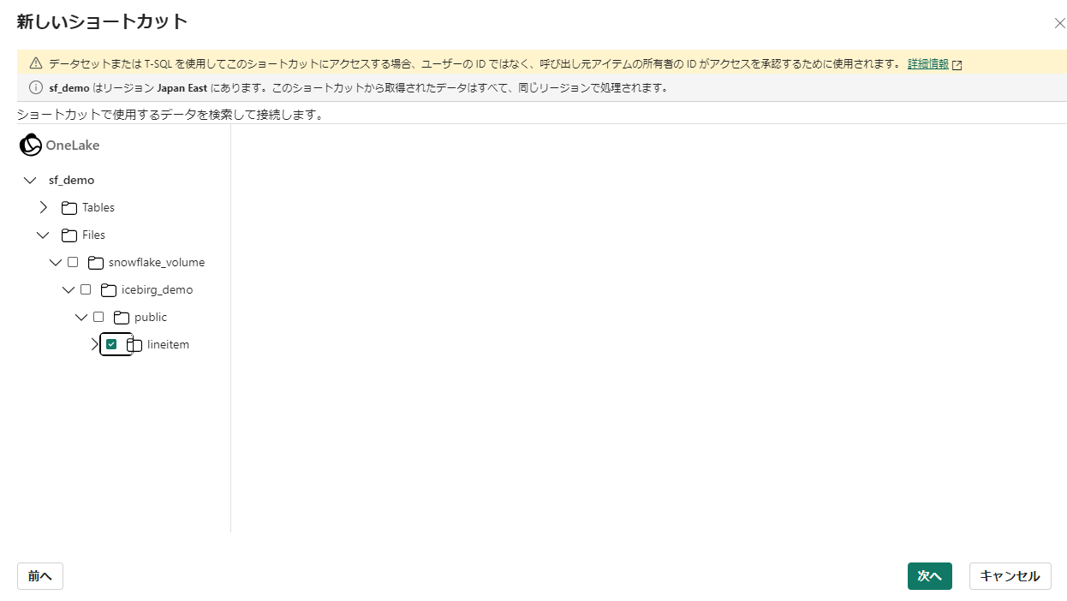The image size is (1067, 601).
Task: Check the public folder checkbox
Action: point(98,317)
